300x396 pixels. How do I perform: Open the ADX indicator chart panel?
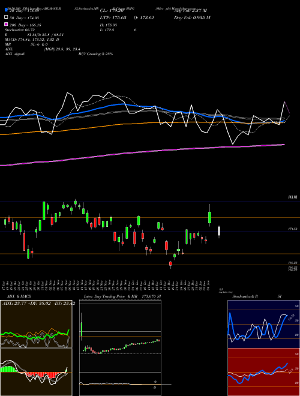point(36,324)
